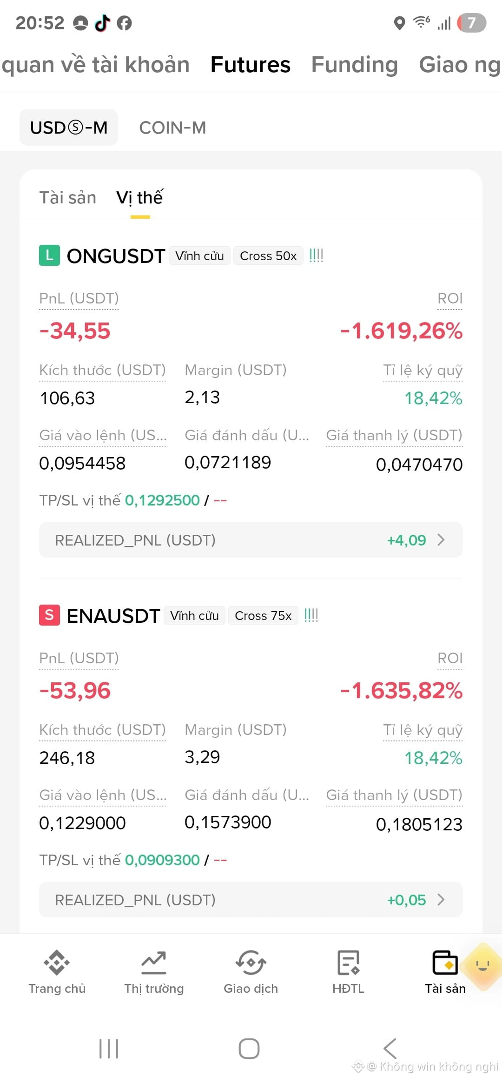
Task: Tap Android back navigation button
Action: [x=390, y=1049]
